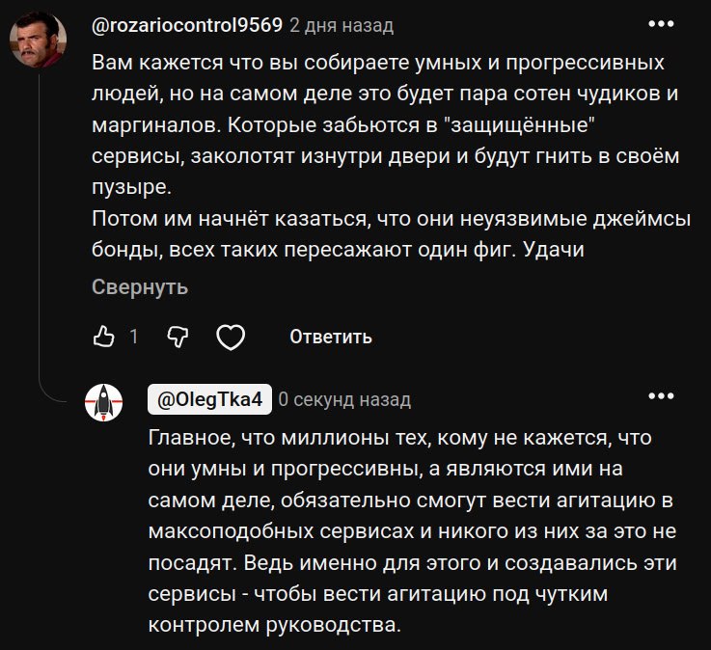Image resolution: width=711 pixels, height=650 pixels.
Task: Dislike the rozariocontrol9569 comment with thumbs down
Action: (x=178, y=337)
